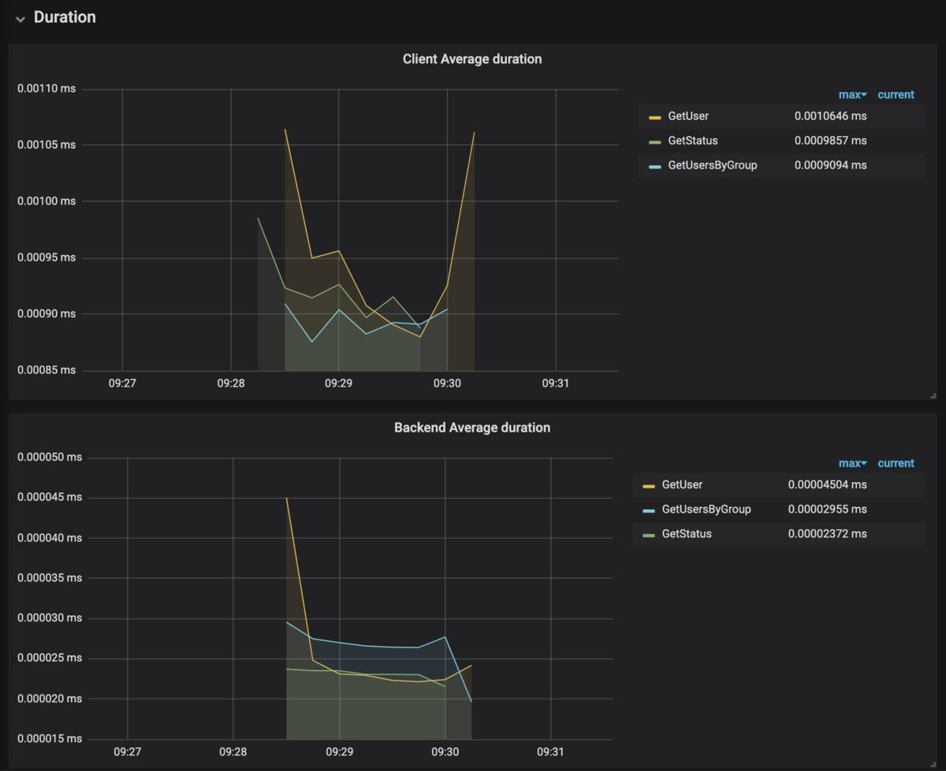Click value 0.00004504 ms in Backend legend
The height and width of the screenshot is (771, 946).
click(x=828, y=484)
